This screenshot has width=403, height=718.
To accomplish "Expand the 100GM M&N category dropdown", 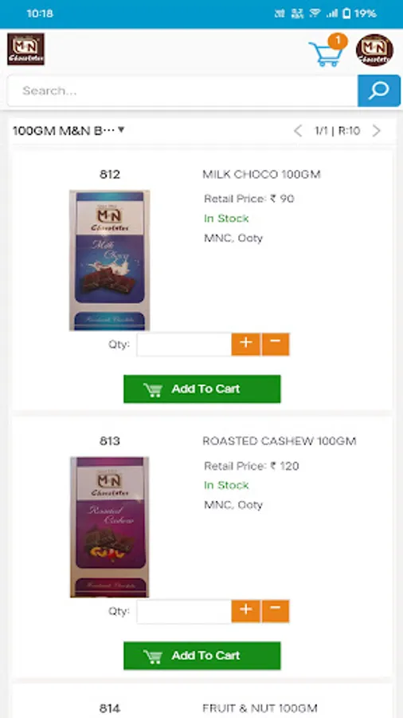I will click(x=68, y=131).
